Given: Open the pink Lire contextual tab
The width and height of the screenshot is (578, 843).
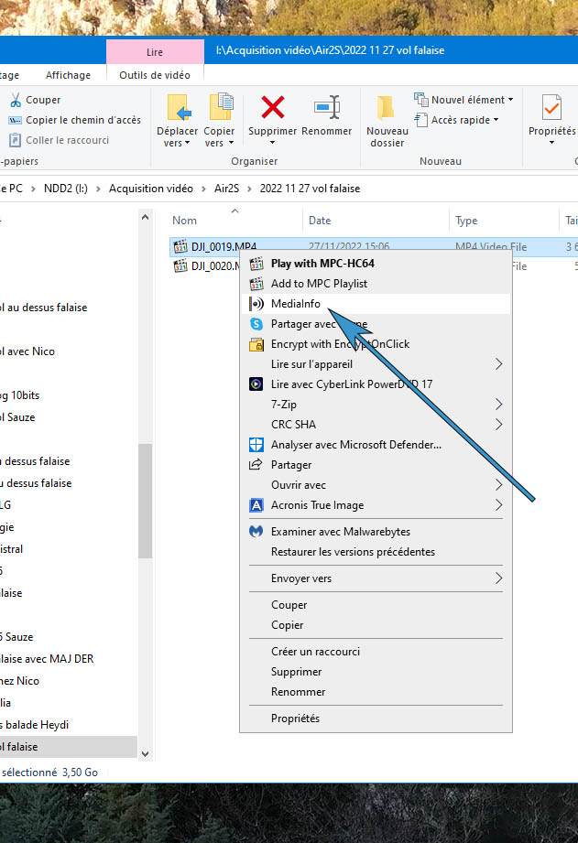Looking at the screenshot, I should pyautogui.click(x=155, y=52).
